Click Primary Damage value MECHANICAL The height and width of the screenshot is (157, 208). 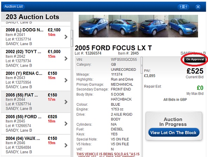click(x=122, y=84)
